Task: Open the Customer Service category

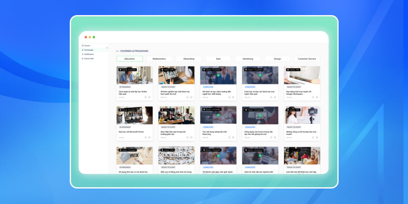Action: [307, 59]
